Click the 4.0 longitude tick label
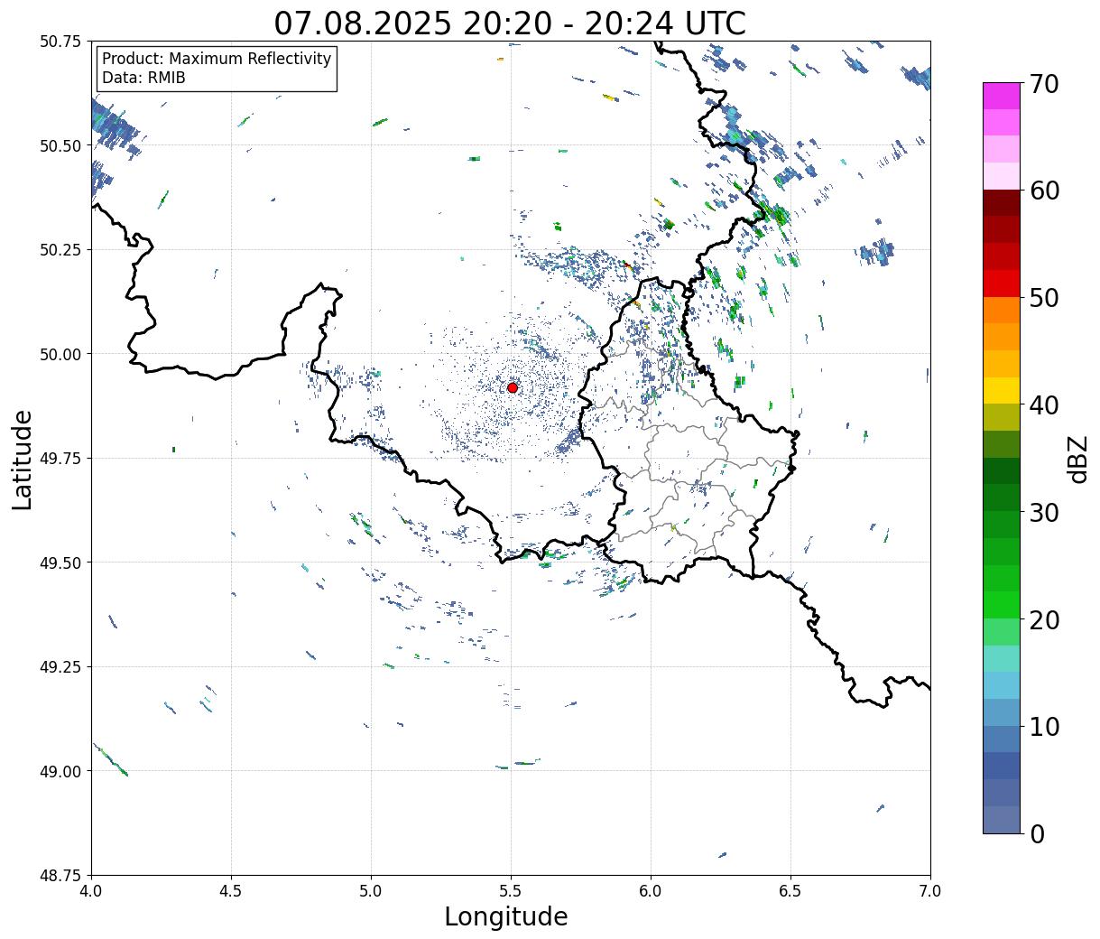Viewport: 1100px width, 939px height. pyautogui.click(x=91, y=891)
